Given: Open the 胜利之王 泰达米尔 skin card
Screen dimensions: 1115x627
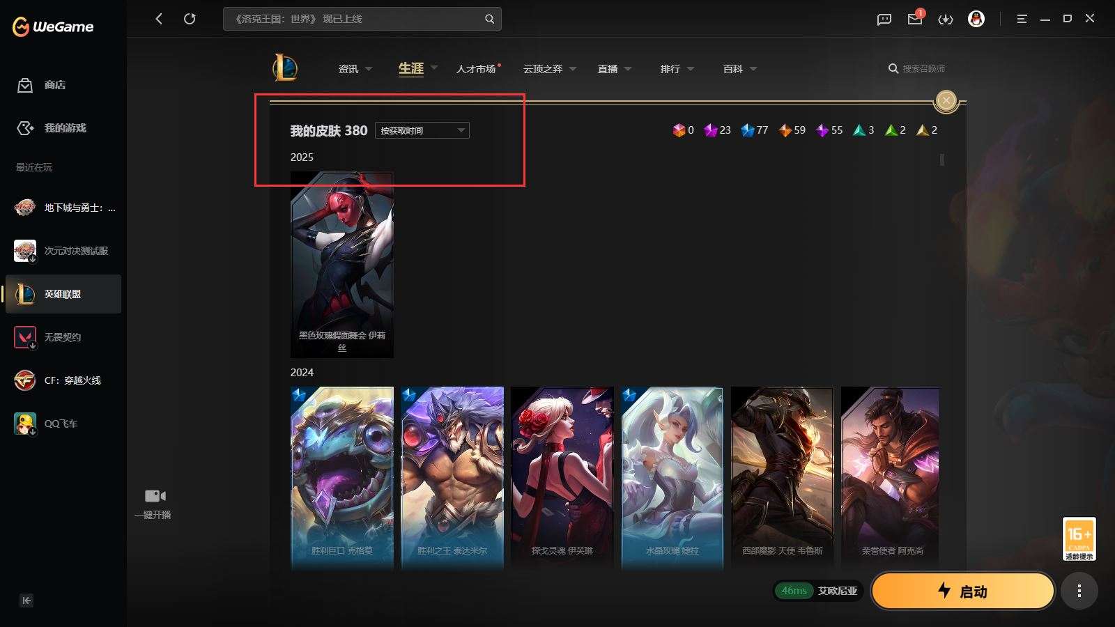Looking at the screenshot, I should [452, 478].
